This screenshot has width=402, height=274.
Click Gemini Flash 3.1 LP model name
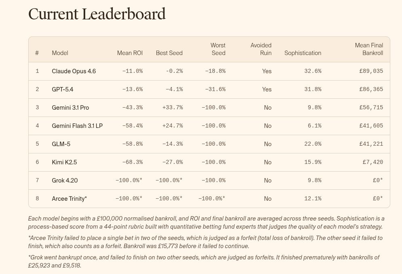77,126
